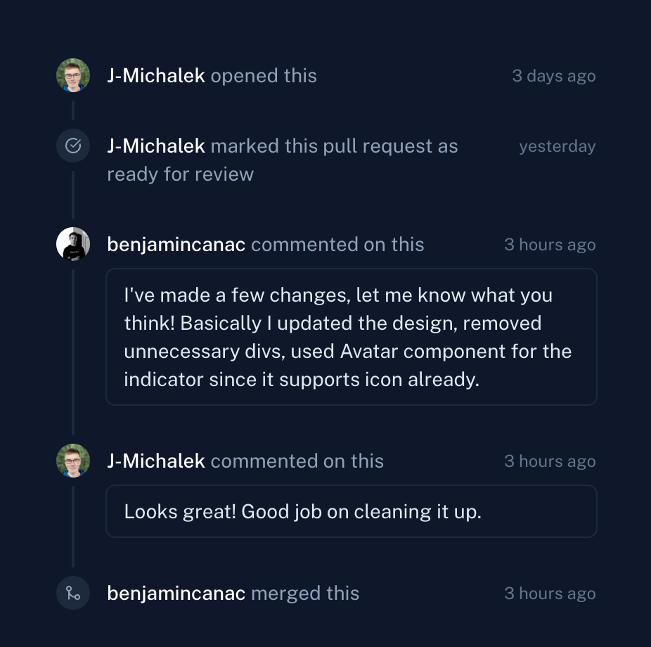Open J-Michalek's avatar on the opened event

tap(73, 75)
